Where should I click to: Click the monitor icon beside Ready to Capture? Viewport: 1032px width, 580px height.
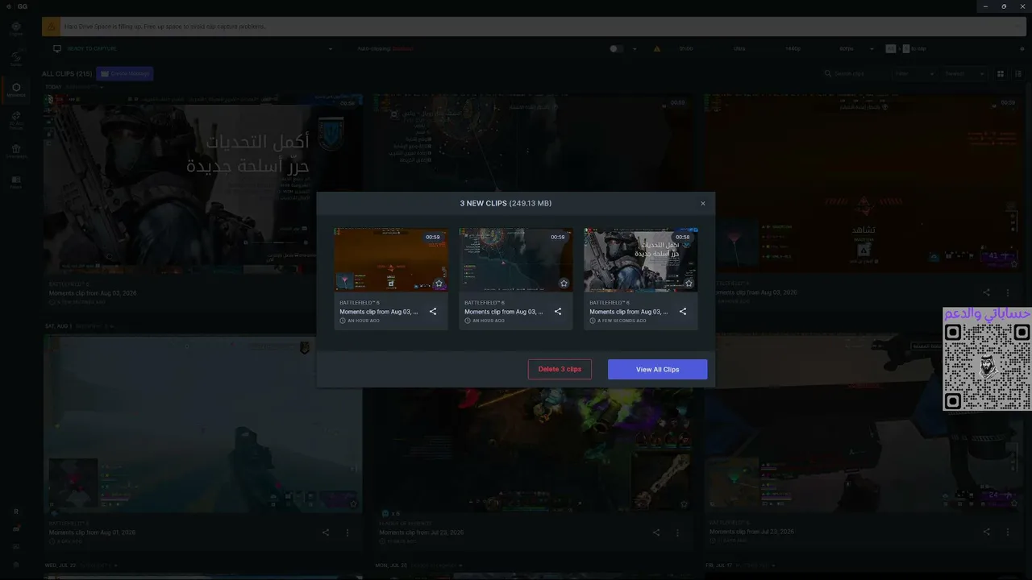coord(57,49)
